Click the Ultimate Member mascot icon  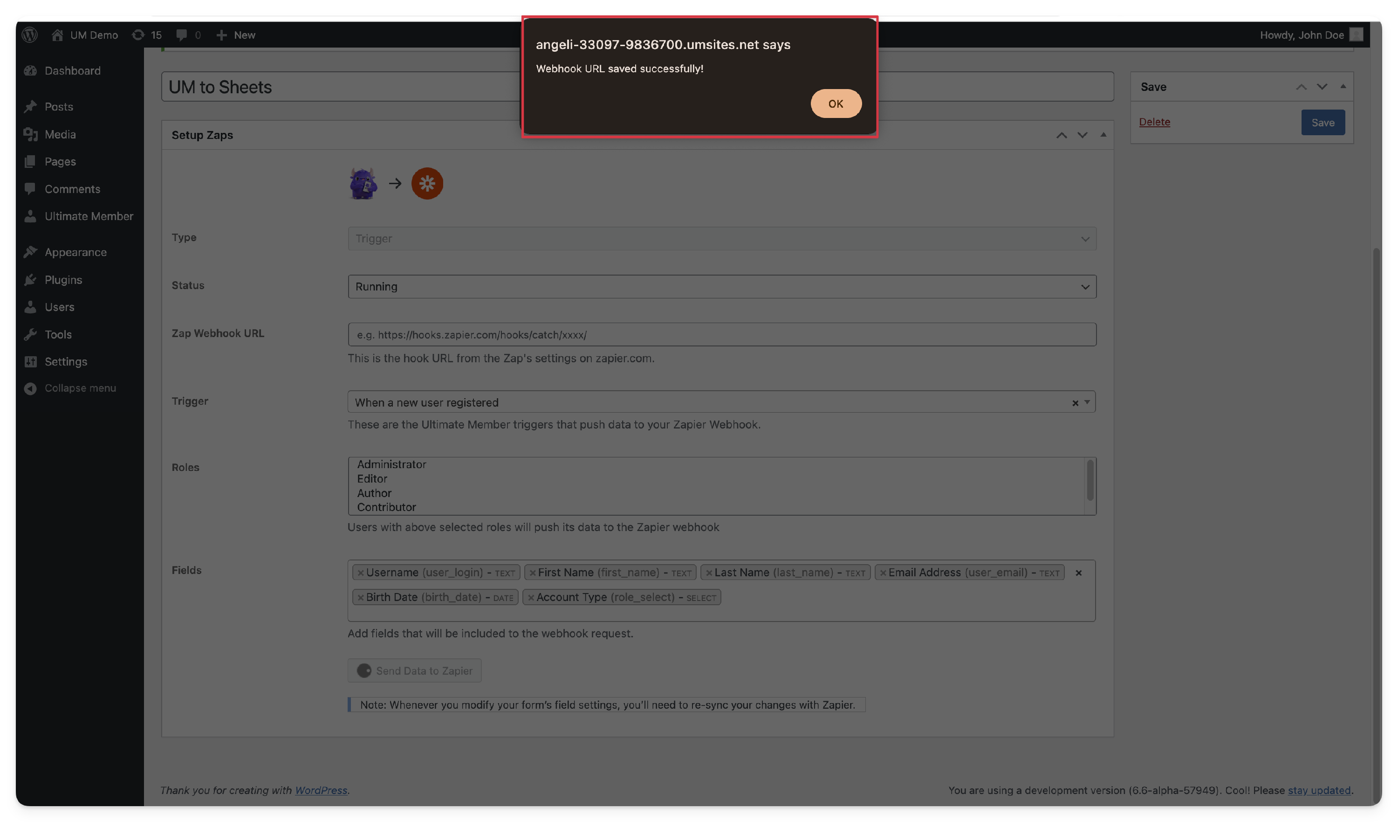pyautogui.click(x=363, y=184)
